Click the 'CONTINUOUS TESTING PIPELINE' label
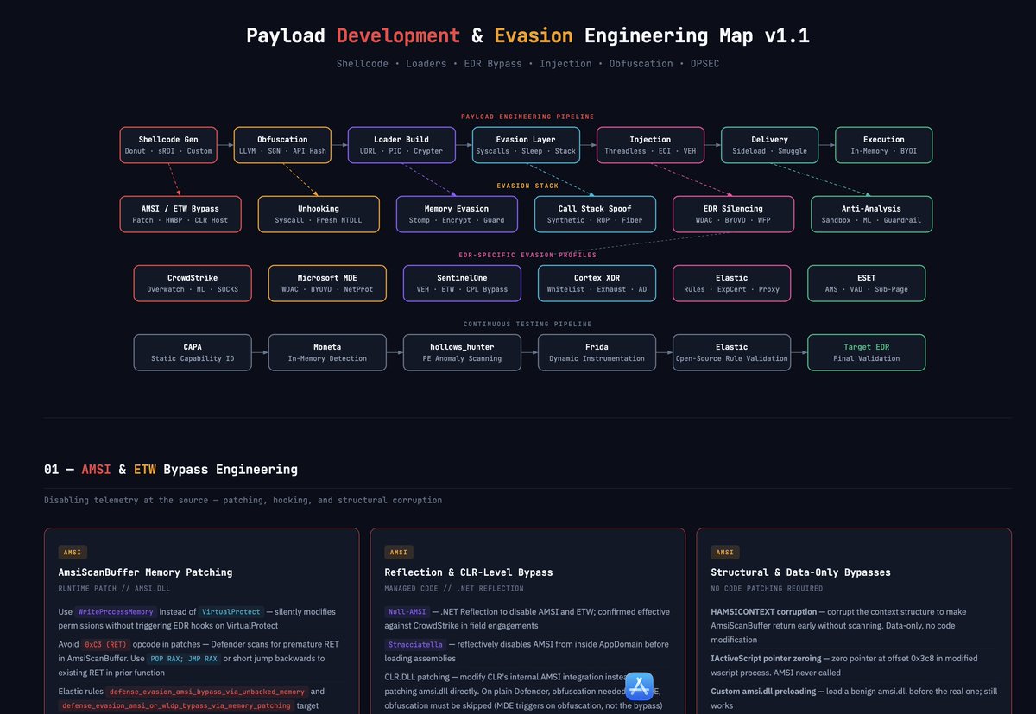This screenshot has height=714, width=1036. [x=527, y=324]
